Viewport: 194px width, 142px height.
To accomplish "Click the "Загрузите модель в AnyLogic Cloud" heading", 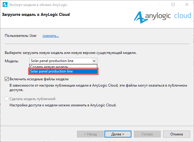I will pos(36,14).
